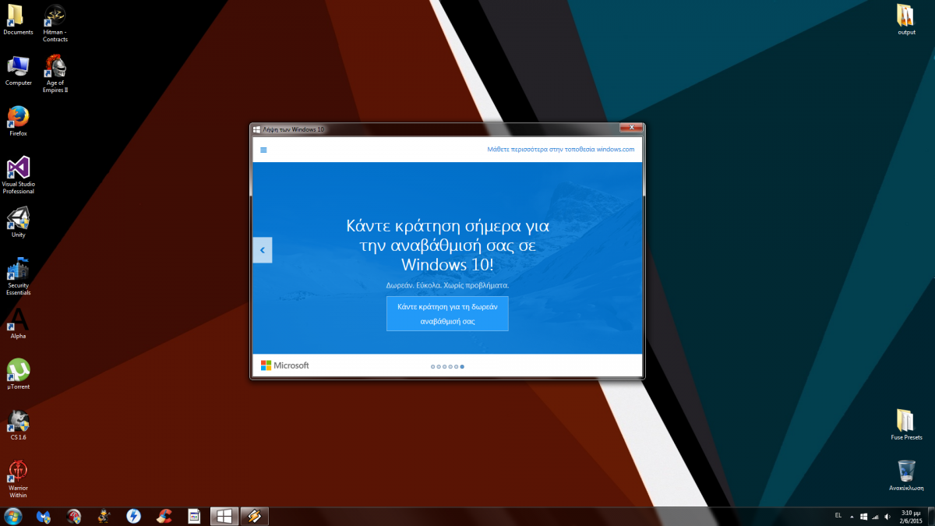Open Warrior Within desktop shortcut
Image resolution: width=935 pixels, height=526 pixels.
pyautogui.click(x=18, y=479)
